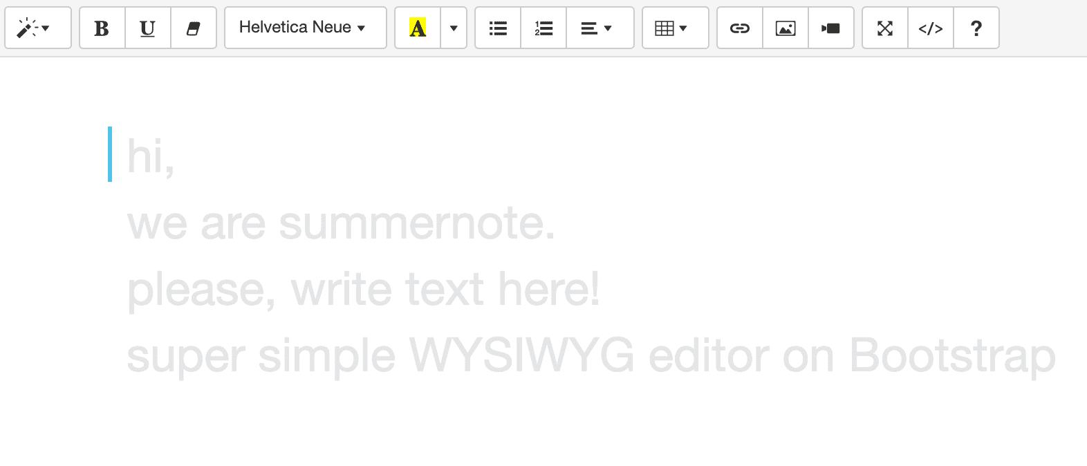
Task: Insert an ordered numbered list
Action: (543, 28)
